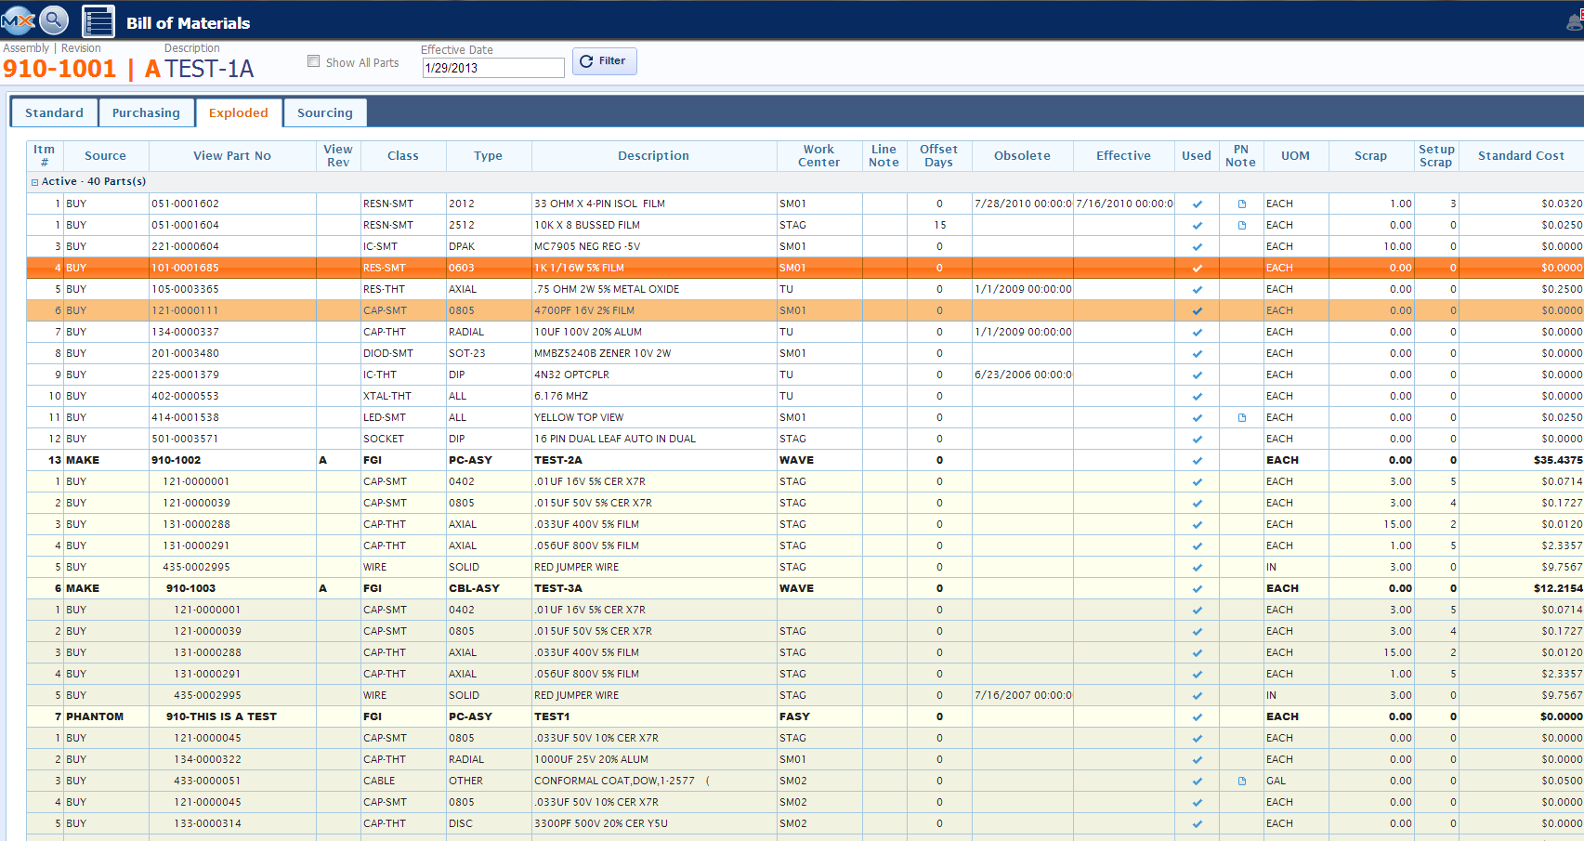Image resolution: width=1584 pixels, height=841 pixels.
Task: Click part number 225-0001379
Action: tap(185, 375)
